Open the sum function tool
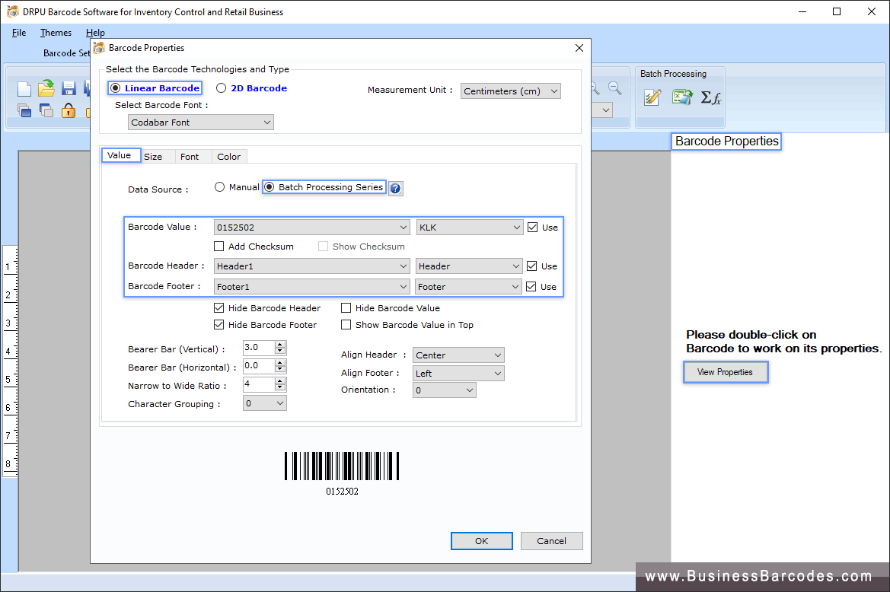 pos(710,97)
